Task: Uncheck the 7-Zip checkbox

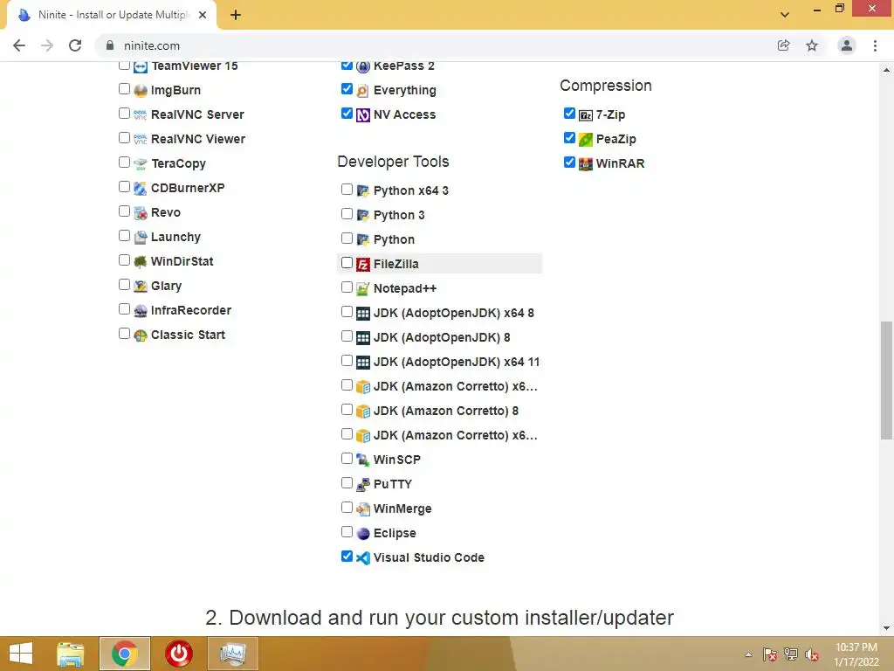Action: 569,114
